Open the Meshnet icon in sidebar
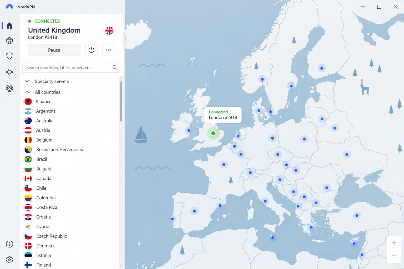Screen dimensions: 404x269 9,72
